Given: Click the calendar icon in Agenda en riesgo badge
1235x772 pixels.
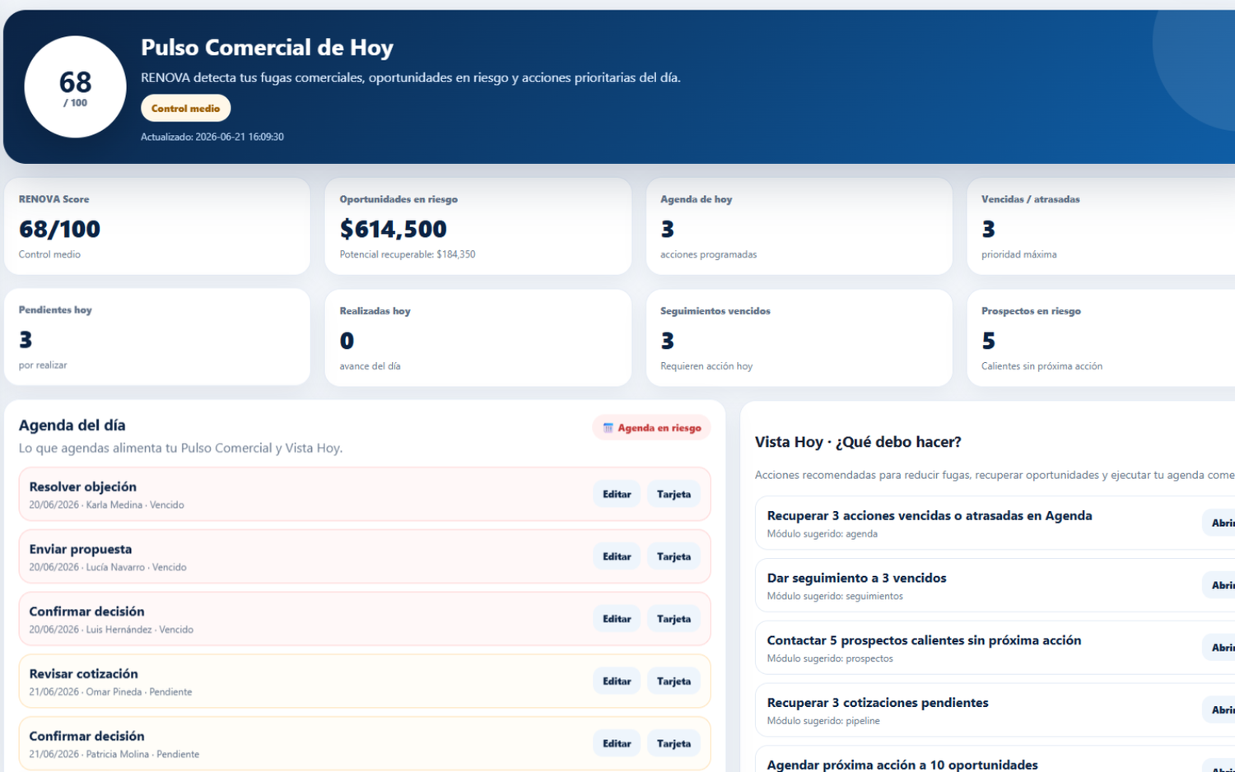Looking at the screenshot, I should tap(608, 428).
